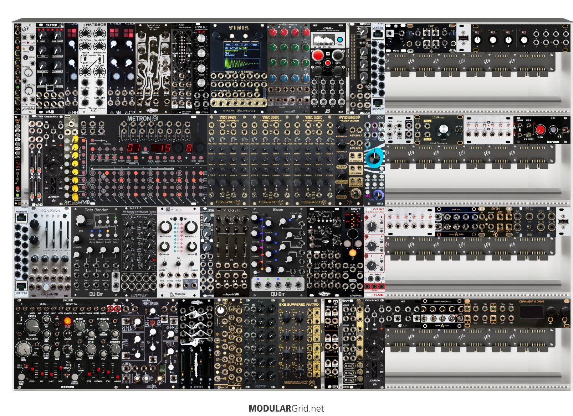
Task: Select the Knit micro oscillator module
Action: click(182, 69)
